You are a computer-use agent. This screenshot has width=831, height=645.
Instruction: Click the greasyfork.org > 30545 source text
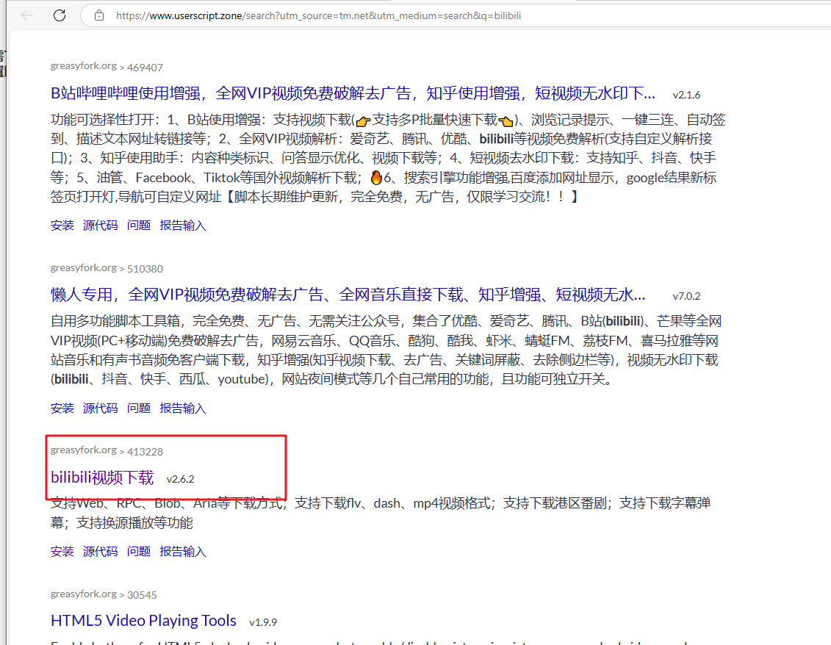[104, 594]
